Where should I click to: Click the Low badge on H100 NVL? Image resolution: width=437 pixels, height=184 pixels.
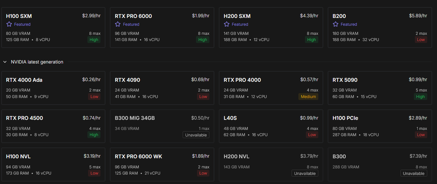point(94,173)
